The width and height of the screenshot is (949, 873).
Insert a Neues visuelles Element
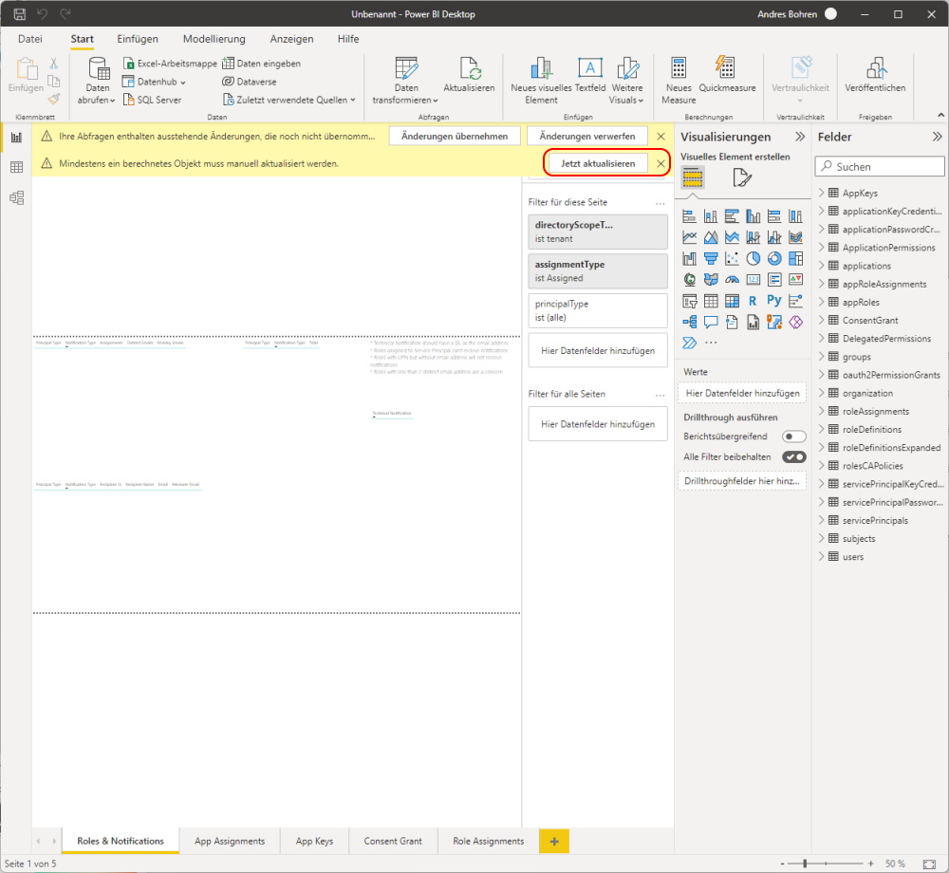tap(541, 81)
